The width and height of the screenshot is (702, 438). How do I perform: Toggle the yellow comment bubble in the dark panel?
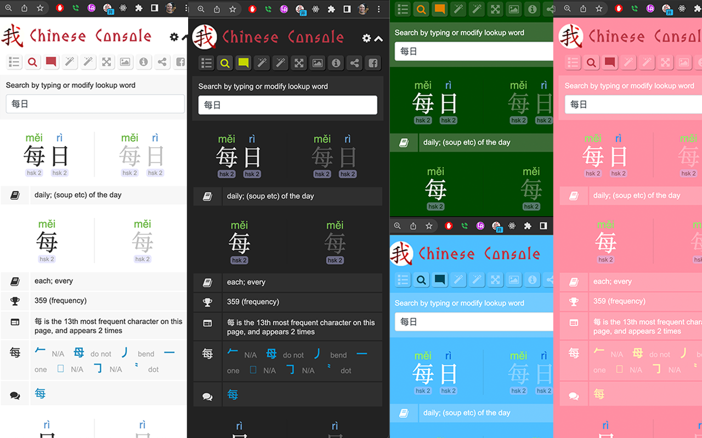[244, 64]
